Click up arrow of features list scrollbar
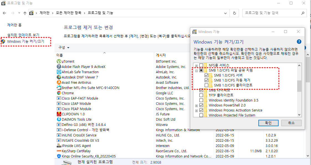The width and height of the screenshot is (311, 165). pyautogui.click(x=299, y=65)
